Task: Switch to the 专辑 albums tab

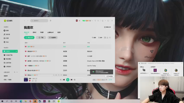Action: point(42,32)
